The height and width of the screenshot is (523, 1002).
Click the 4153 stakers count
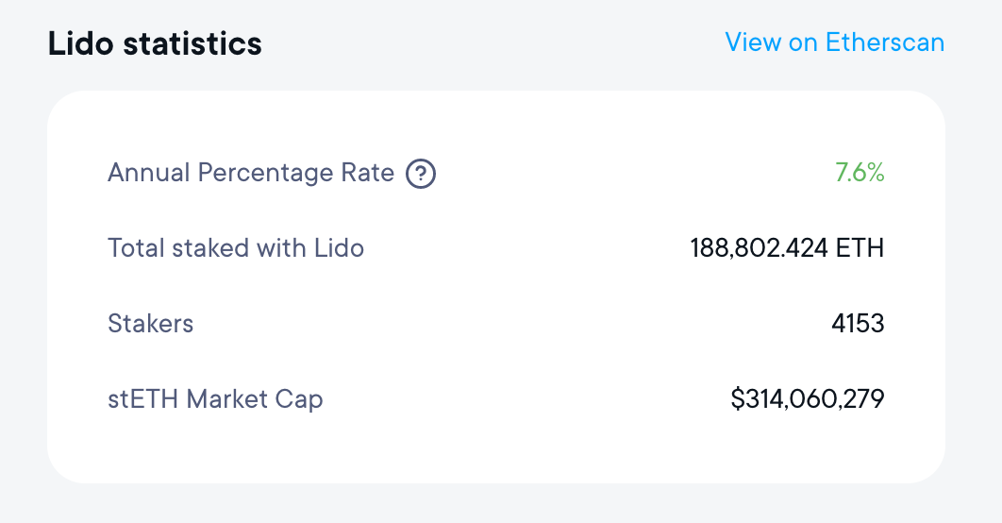[858, 324]
